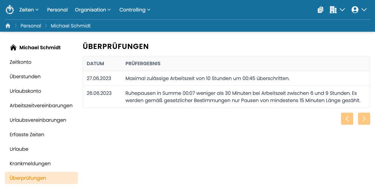Click the stopwatch app logo
Viewport: 375px width, 190px height.
coord(10,10)
